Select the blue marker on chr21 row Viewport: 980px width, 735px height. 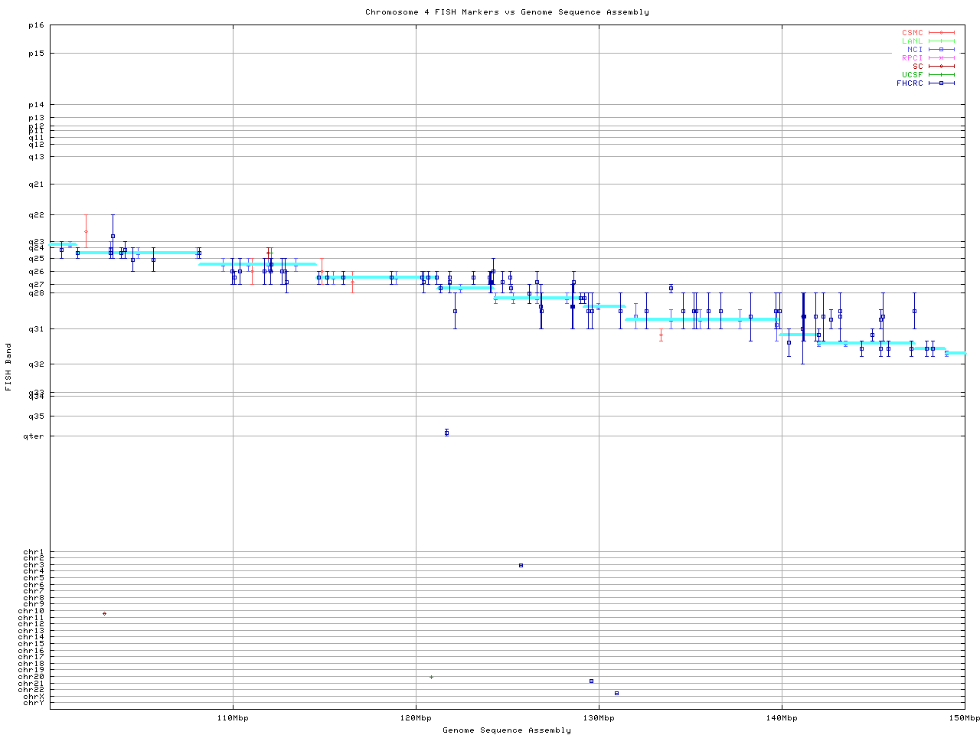click(x=591, y=681)
